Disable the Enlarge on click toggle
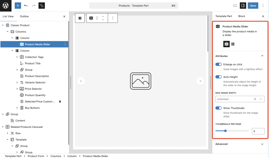269x158 pixels. click(x=219, y=64)
